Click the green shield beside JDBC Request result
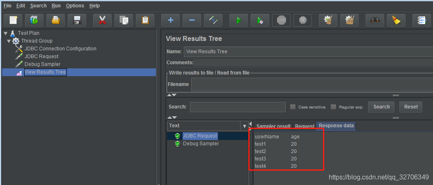Screen dimensions: 433x185 [177, 136]
